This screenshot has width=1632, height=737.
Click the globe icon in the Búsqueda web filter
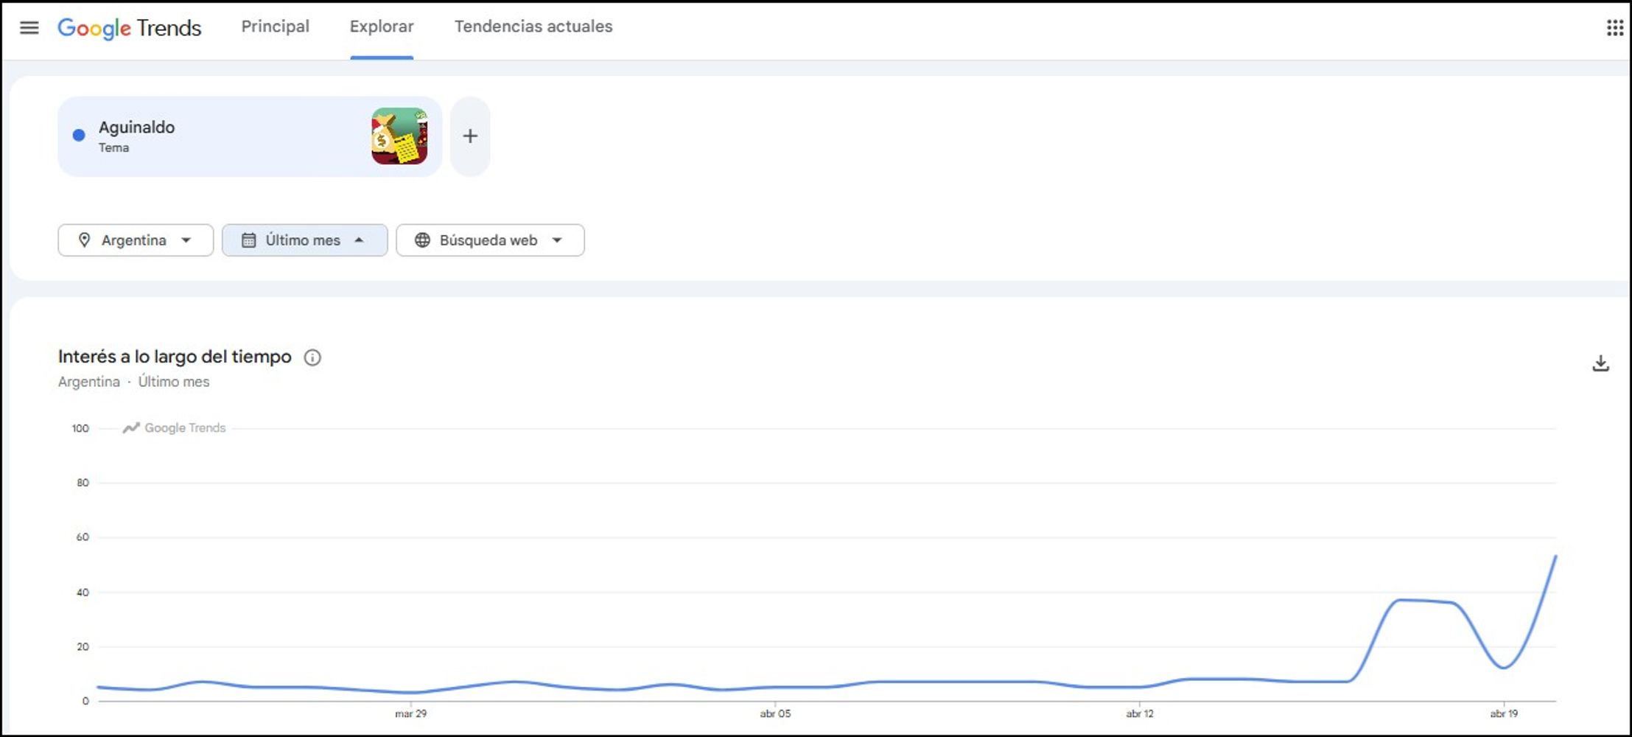coord(422,240)
